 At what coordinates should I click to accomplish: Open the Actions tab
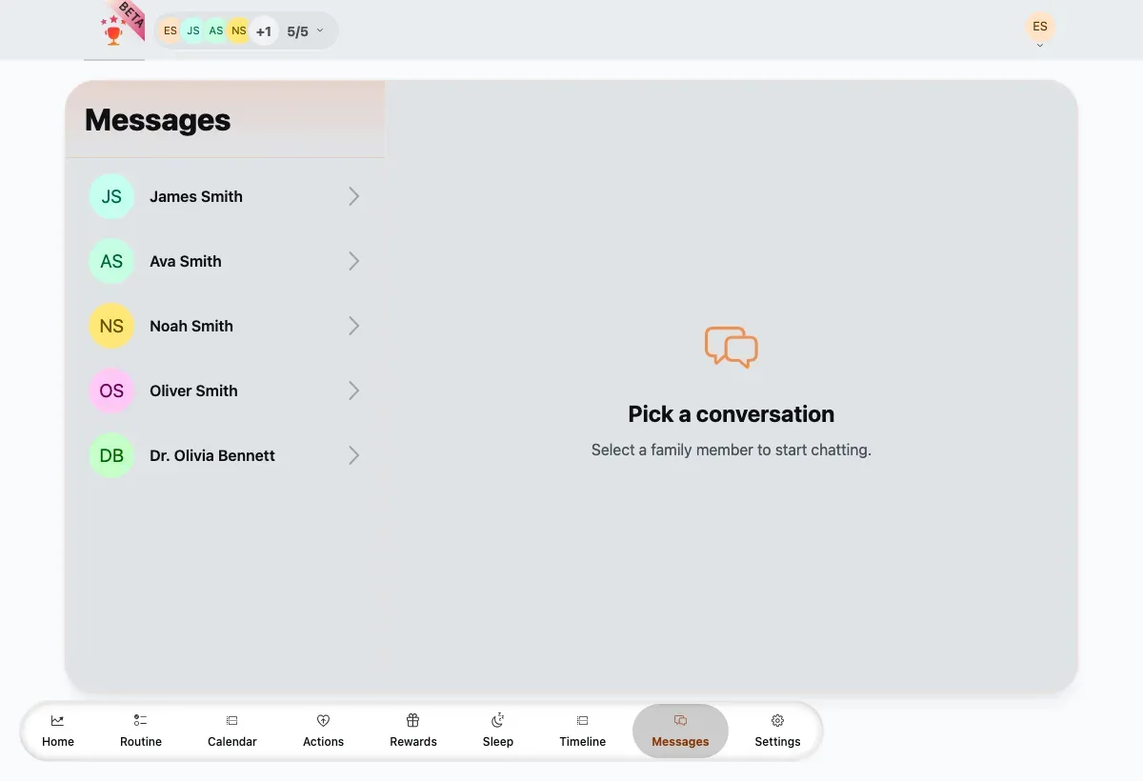(x=323, y=731)
